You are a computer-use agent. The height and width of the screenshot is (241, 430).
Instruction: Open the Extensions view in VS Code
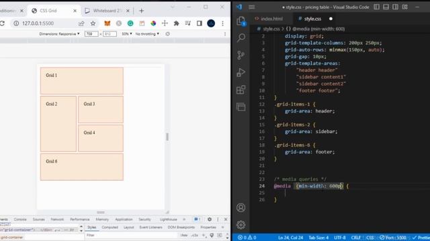[241, 90]
